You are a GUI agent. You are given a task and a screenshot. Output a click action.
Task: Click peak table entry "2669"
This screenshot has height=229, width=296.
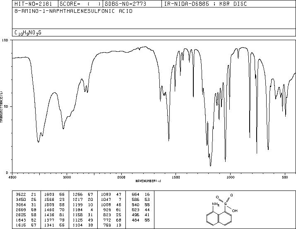point(21,210)
